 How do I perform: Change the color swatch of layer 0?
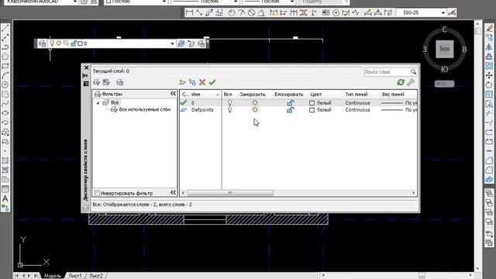[x=312, y=103]
